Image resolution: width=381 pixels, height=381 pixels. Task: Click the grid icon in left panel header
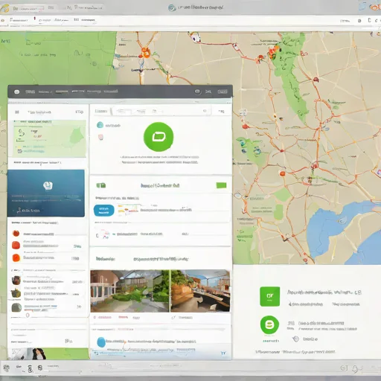pyautogui.click(x=17, y=112)
